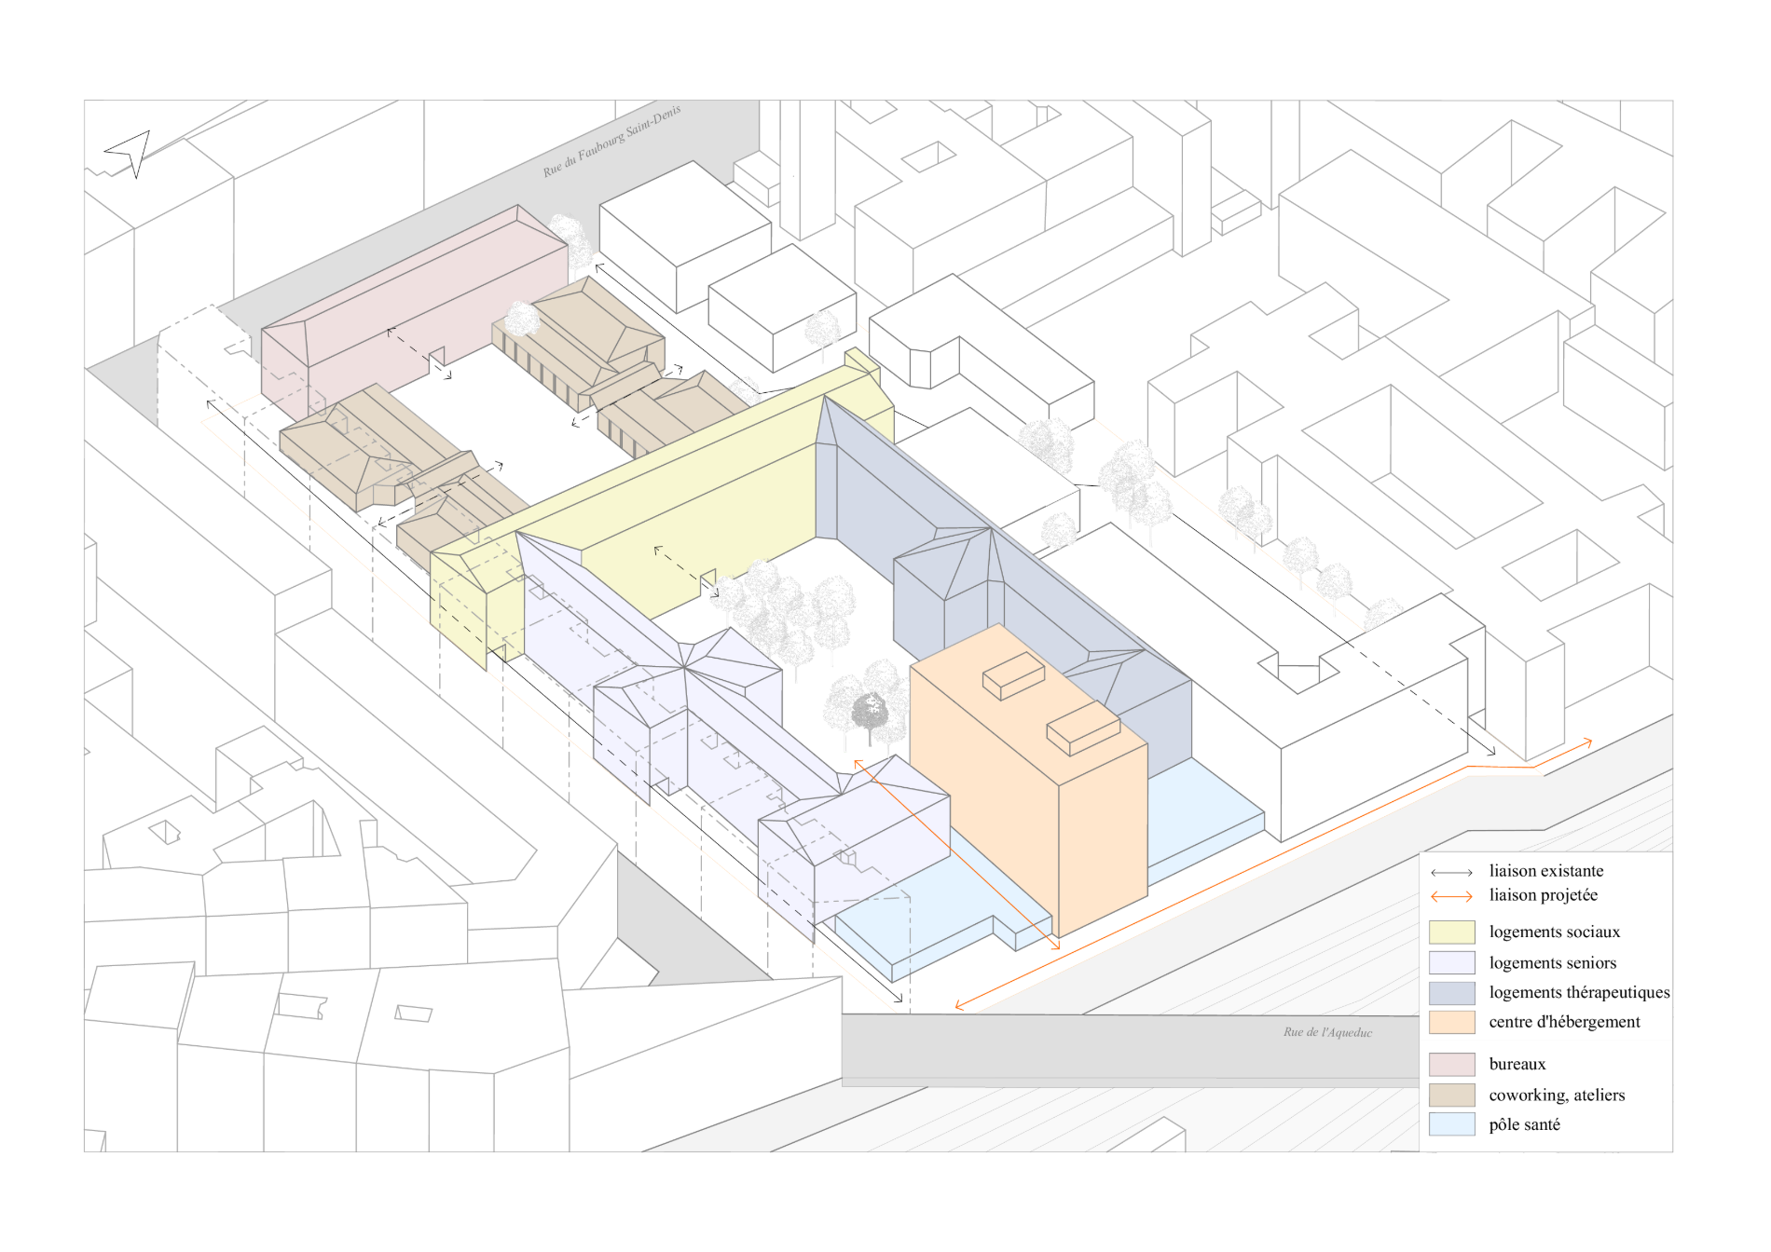Viewport: 1771px width, 1252px height.
Task: Click the black liaison existante arrow symbol
Action: tap(1451, 873)
